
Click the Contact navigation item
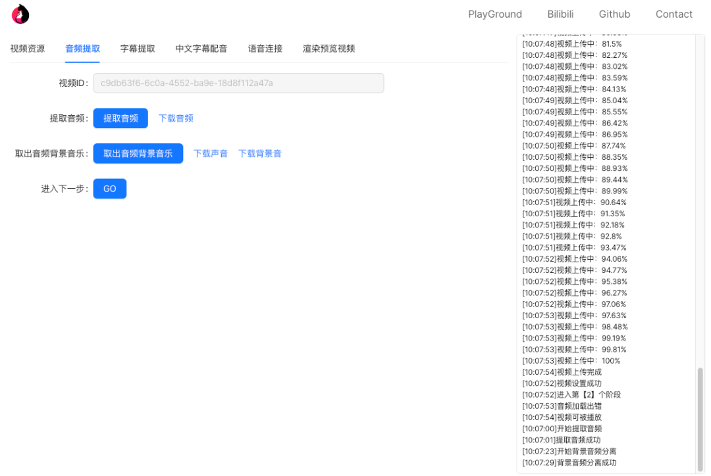673,14
